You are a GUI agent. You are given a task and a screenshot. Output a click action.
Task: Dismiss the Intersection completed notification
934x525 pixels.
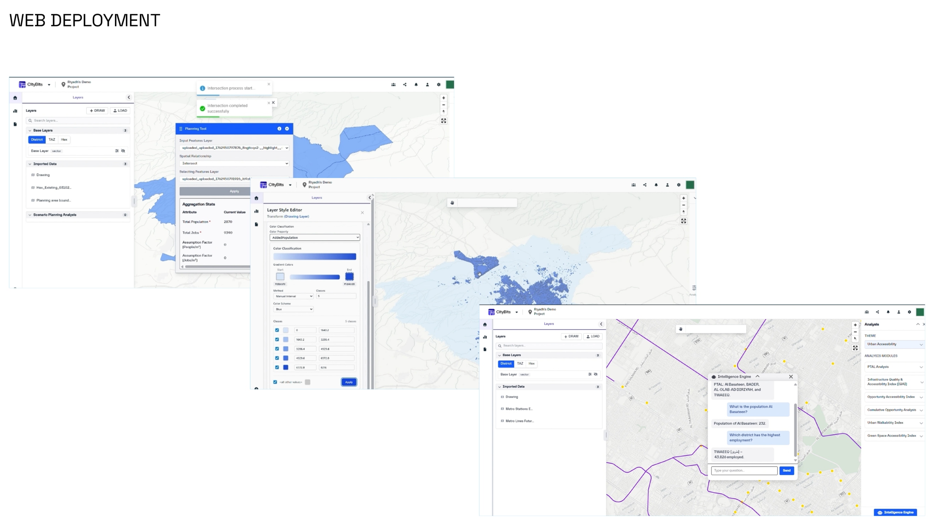point(269,103)
